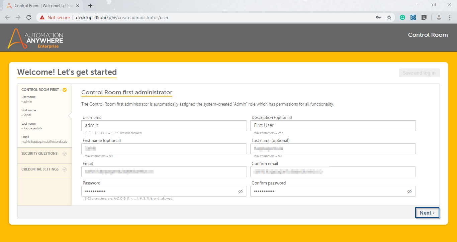
Task: Click Save and log in button
Action: click(419, 73)
